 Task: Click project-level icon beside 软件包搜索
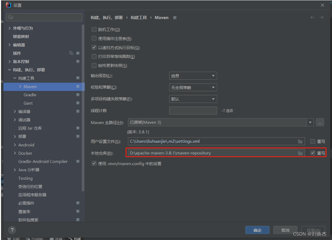[78, 220]
